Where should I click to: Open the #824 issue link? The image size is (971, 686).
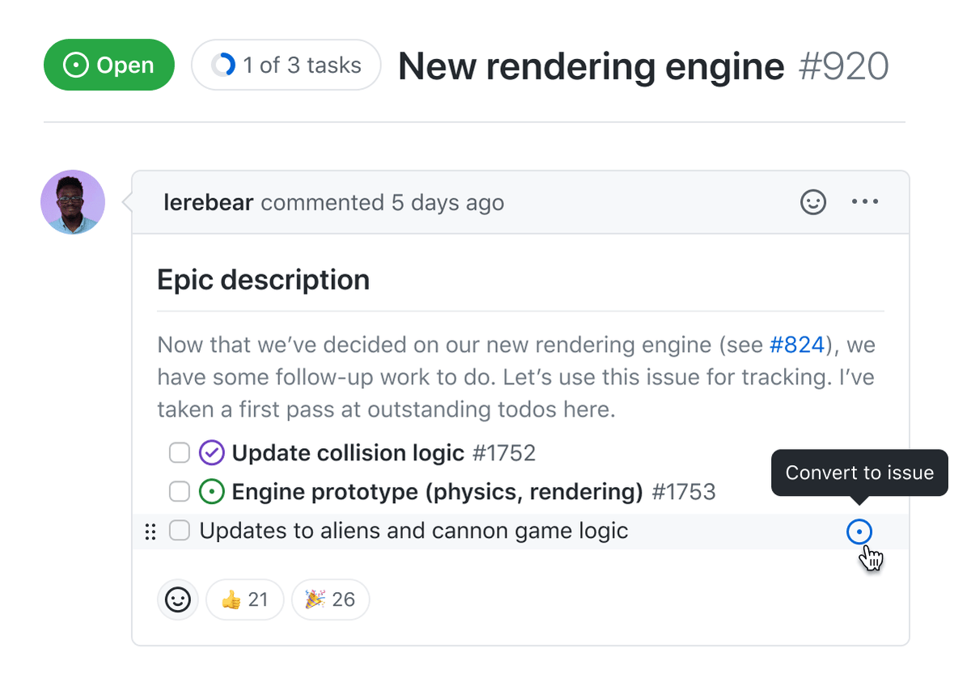pyautogui.click(x=797, y=345)
